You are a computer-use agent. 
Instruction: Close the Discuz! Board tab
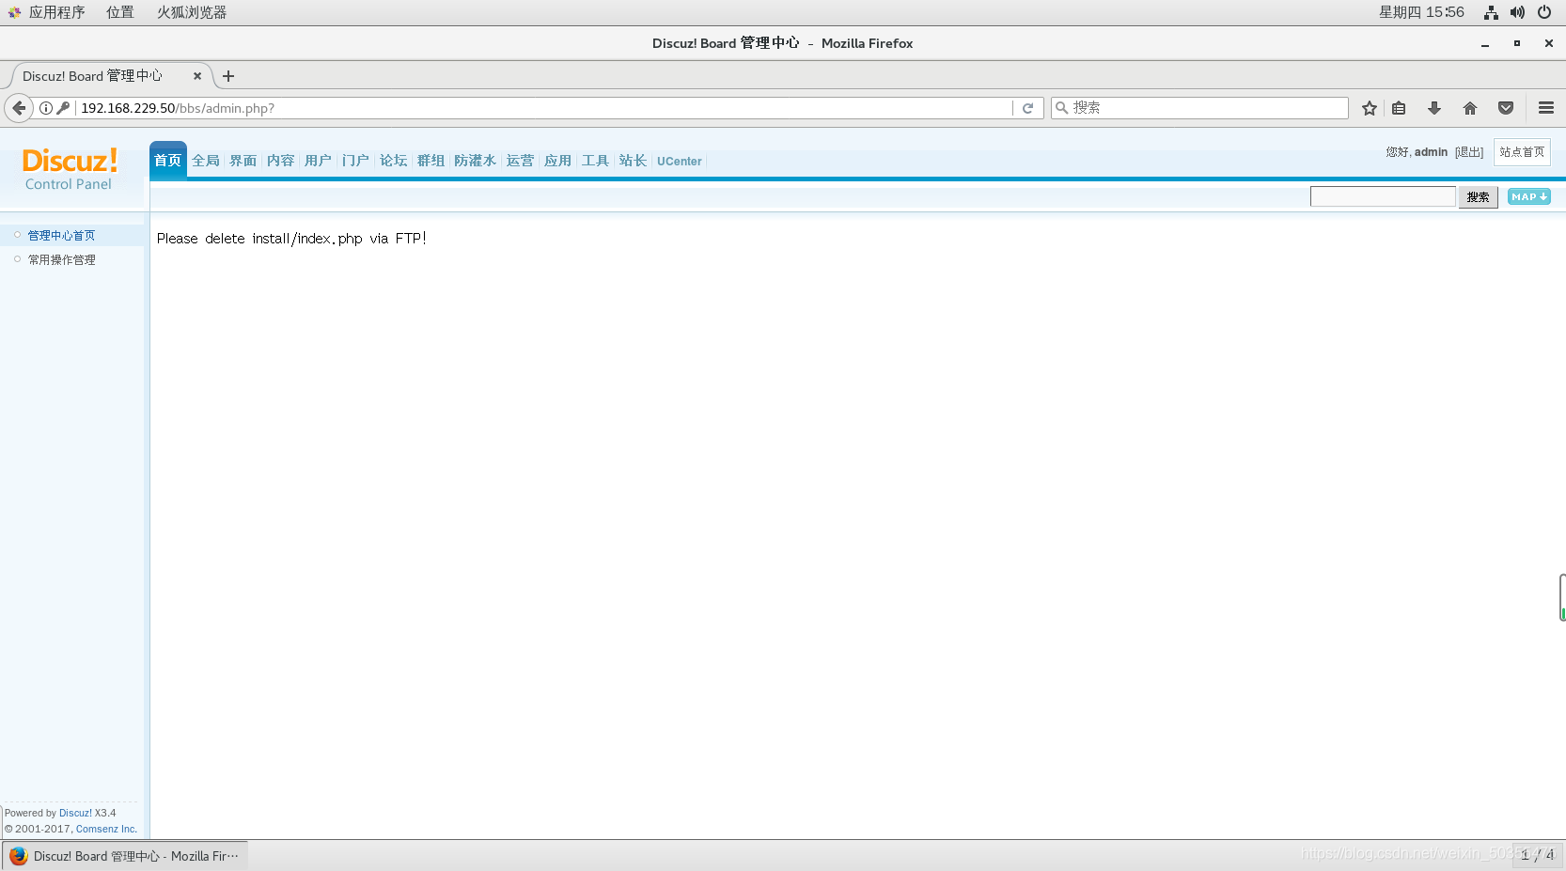point(197,76)
